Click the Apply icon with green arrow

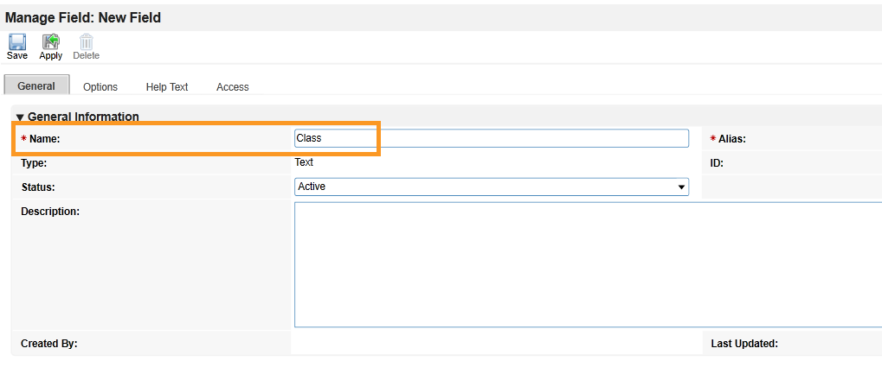click(x=51, y=42)
